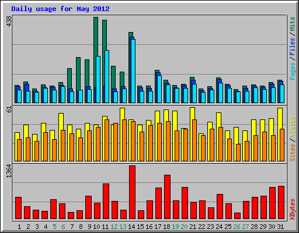The width and height of the screenshot is (299, 233).
Task: Click the orange sites bar for day 11
Action: 107,140
